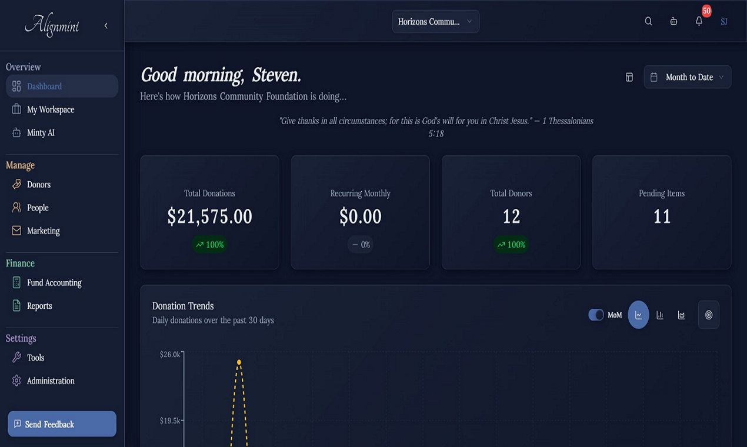Open Fund Accounting in sidebar
Viewport: 747px width, 447px height.
click(x=54, y=283)
